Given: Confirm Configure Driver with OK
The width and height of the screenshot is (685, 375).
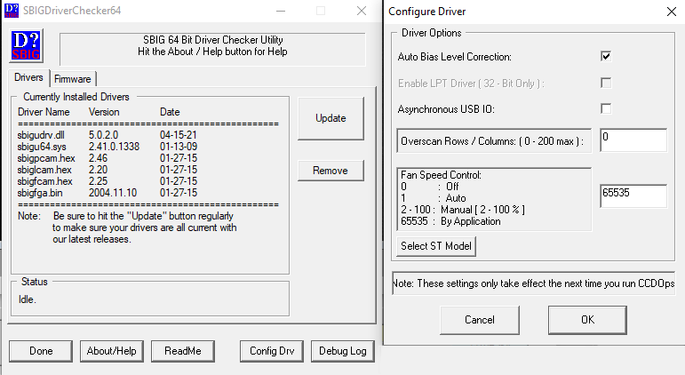Looking at the screenshot, I should 587,320.
